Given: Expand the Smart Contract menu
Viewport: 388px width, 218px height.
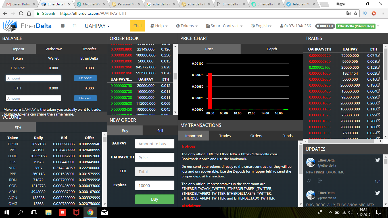Looking at the screenshot, I should click(x=224, y=26).
